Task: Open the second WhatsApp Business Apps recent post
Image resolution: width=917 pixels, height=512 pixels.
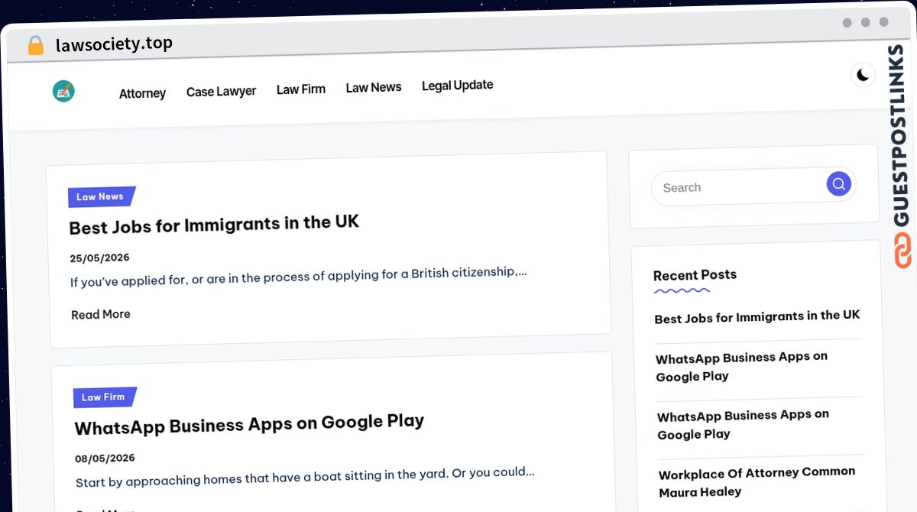Action: (743, 424)
